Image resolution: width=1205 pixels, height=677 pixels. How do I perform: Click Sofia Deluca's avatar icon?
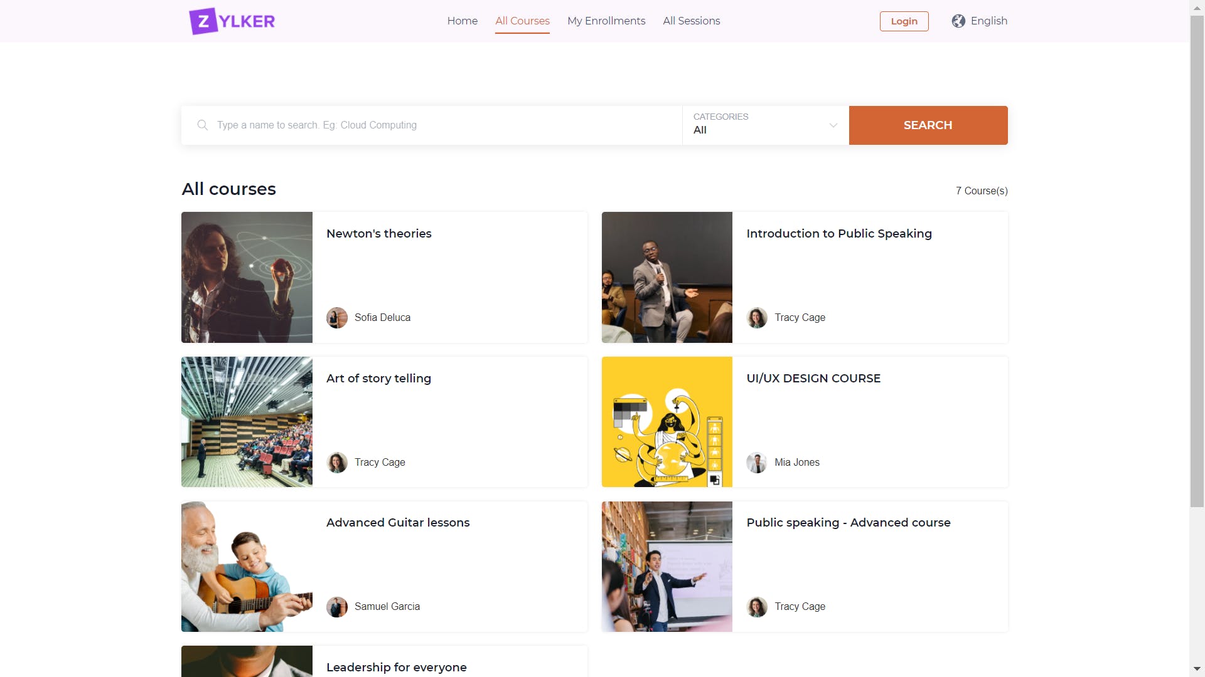tap(337, 318)
